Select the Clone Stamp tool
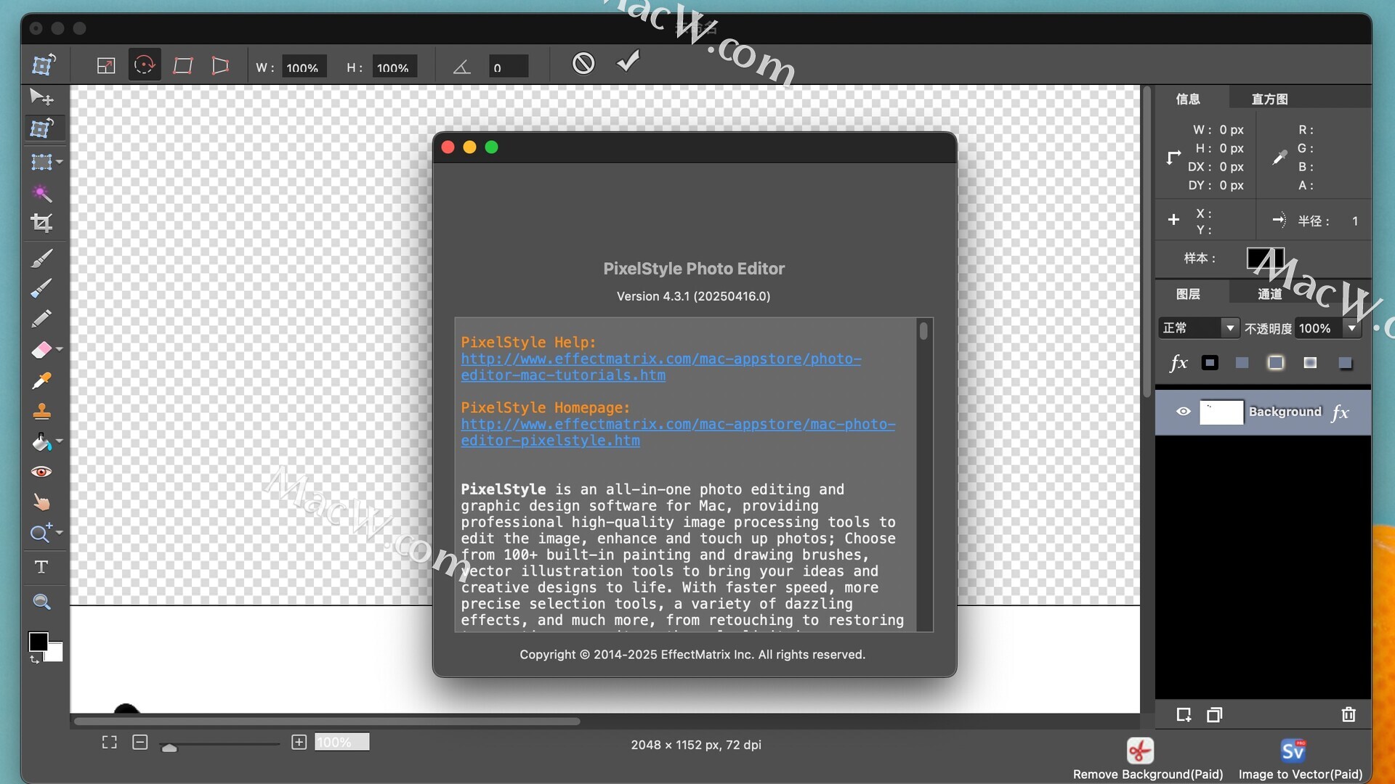Screen dimensions: 1395x784 pyautogui.click(x=41, y=412)
